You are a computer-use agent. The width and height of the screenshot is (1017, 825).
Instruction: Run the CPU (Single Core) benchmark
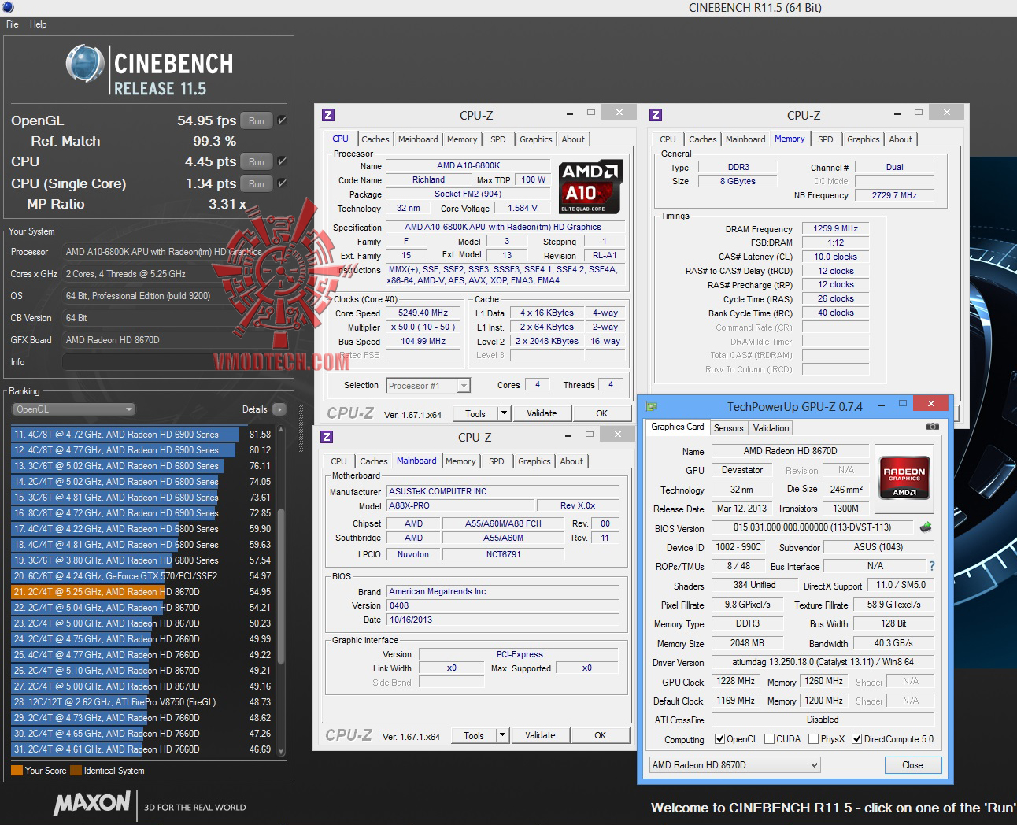(257, 183)
